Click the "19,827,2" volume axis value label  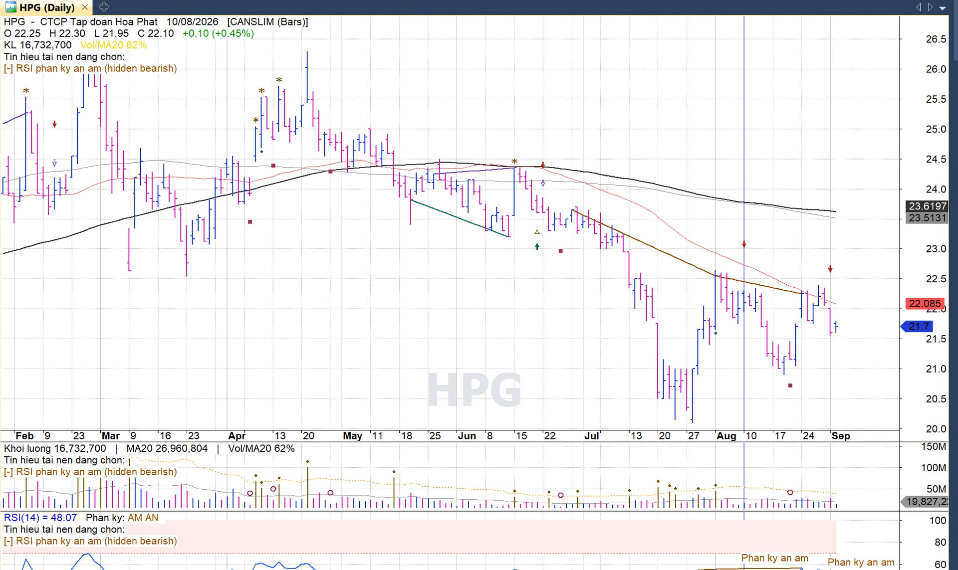point(926,502)
